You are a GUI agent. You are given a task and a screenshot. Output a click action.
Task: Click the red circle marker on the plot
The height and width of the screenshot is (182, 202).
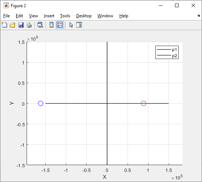click(143, 103)
